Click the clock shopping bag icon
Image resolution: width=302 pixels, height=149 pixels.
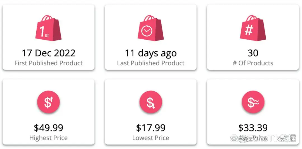tap(151, 28)
